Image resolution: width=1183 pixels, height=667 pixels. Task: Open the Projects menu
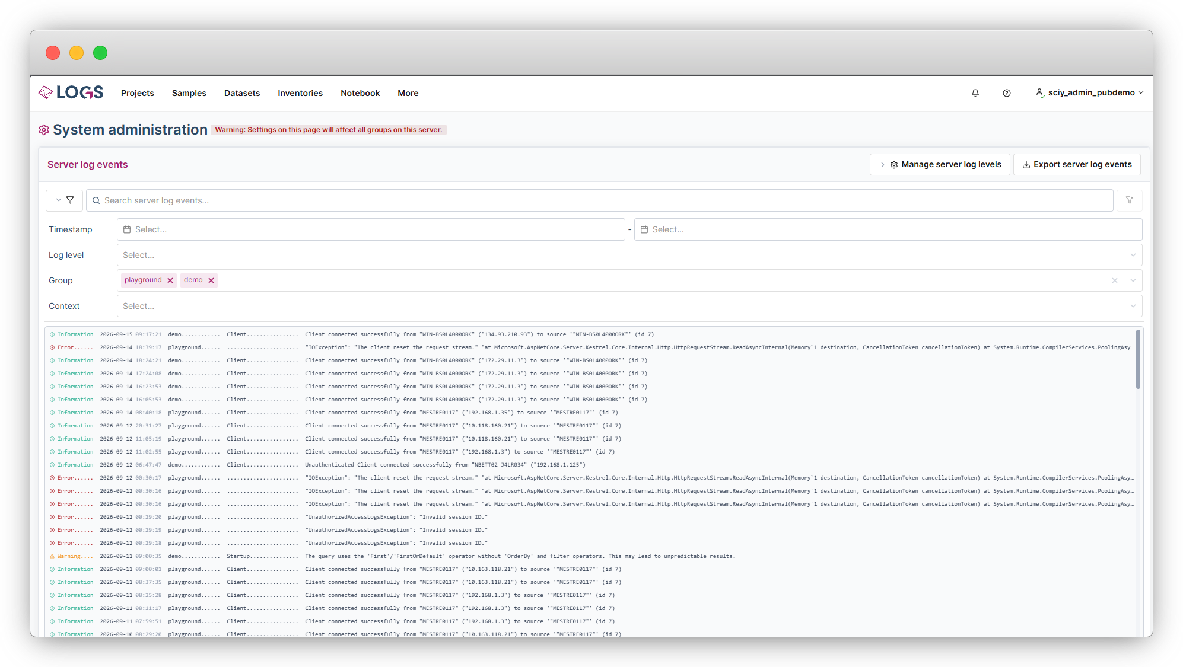tap(138, 93)
